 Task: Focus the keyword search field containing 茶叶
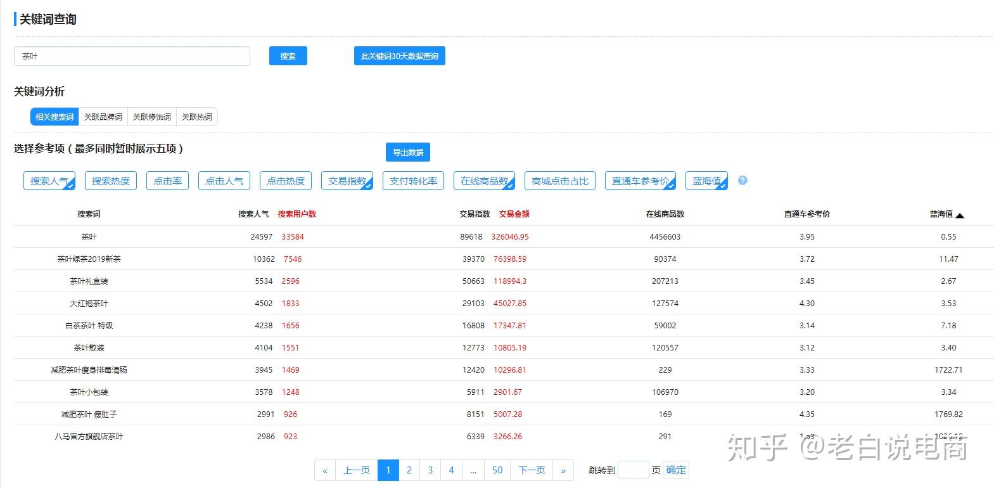tap(132, 56)
